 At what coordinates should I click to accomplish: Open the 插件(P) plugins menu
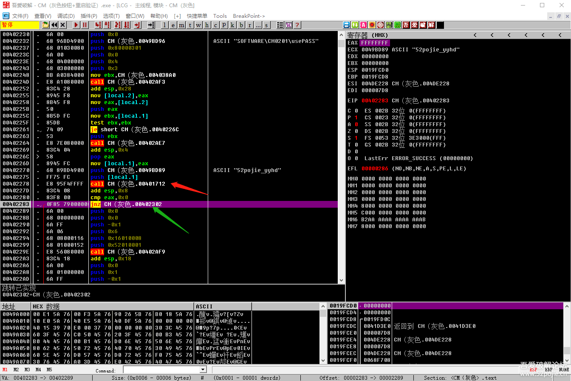coord(89,16)
